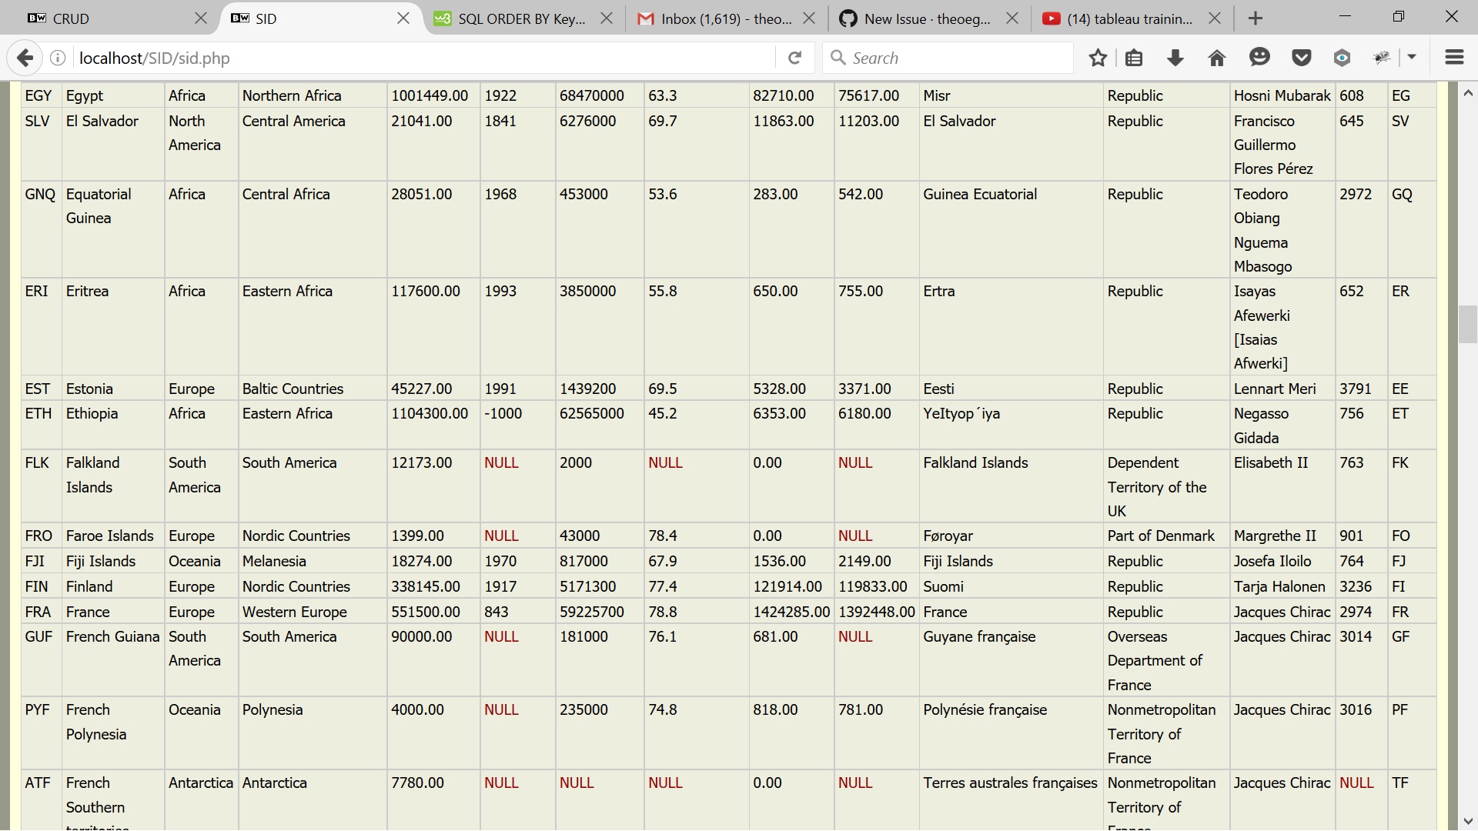This screenshot has height=831, width=1478.
Task: Reload the current page
Action: tap(795, 58)
